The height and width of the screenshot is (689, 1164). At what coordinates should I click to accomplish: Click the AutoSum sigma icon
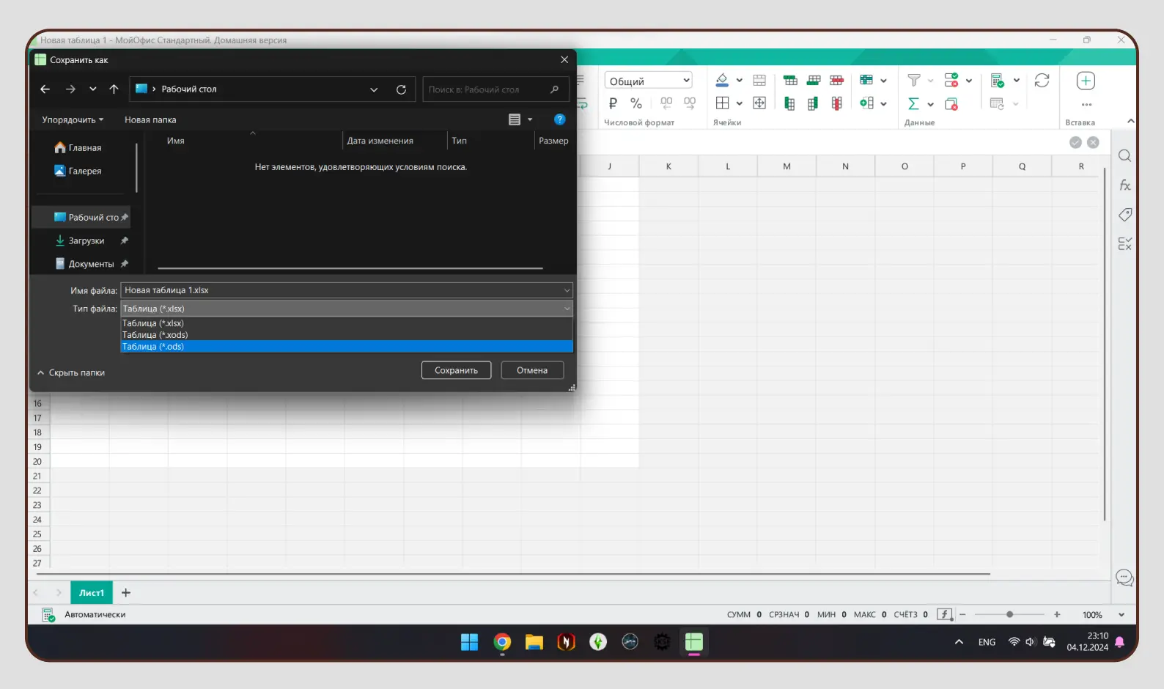pos(913,103)
